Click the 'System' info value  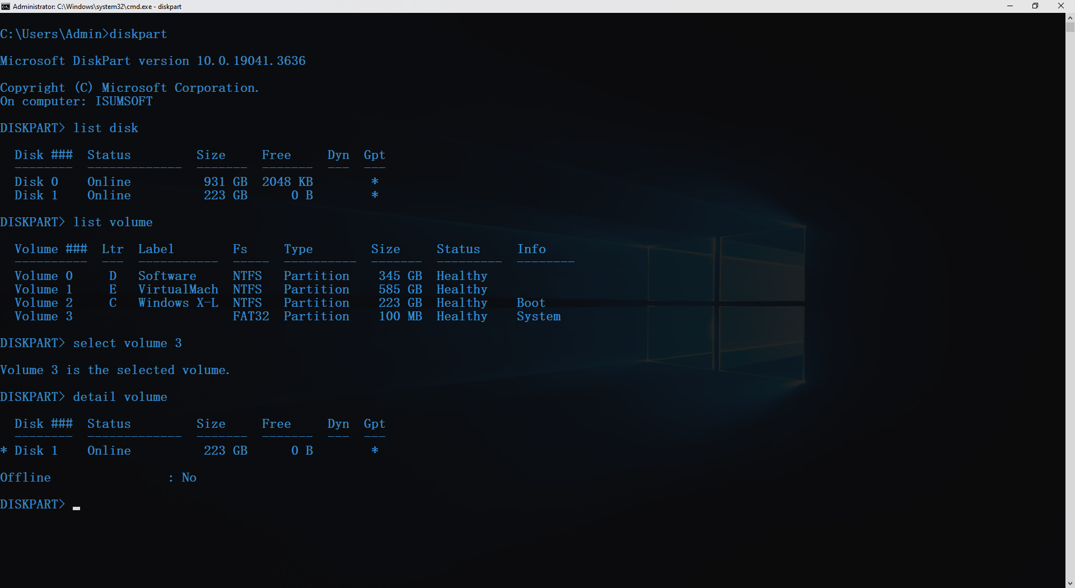(x=539, y=316)
